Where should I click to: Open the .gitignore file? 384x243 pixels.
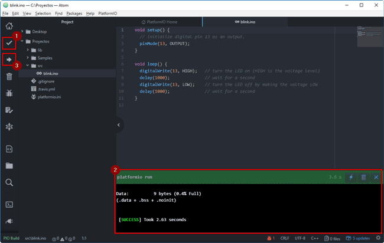(x=46, y=81)
